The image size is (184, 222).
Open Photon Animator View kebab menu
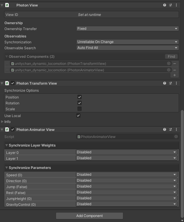pyautogui.click(x=176, y=129)
